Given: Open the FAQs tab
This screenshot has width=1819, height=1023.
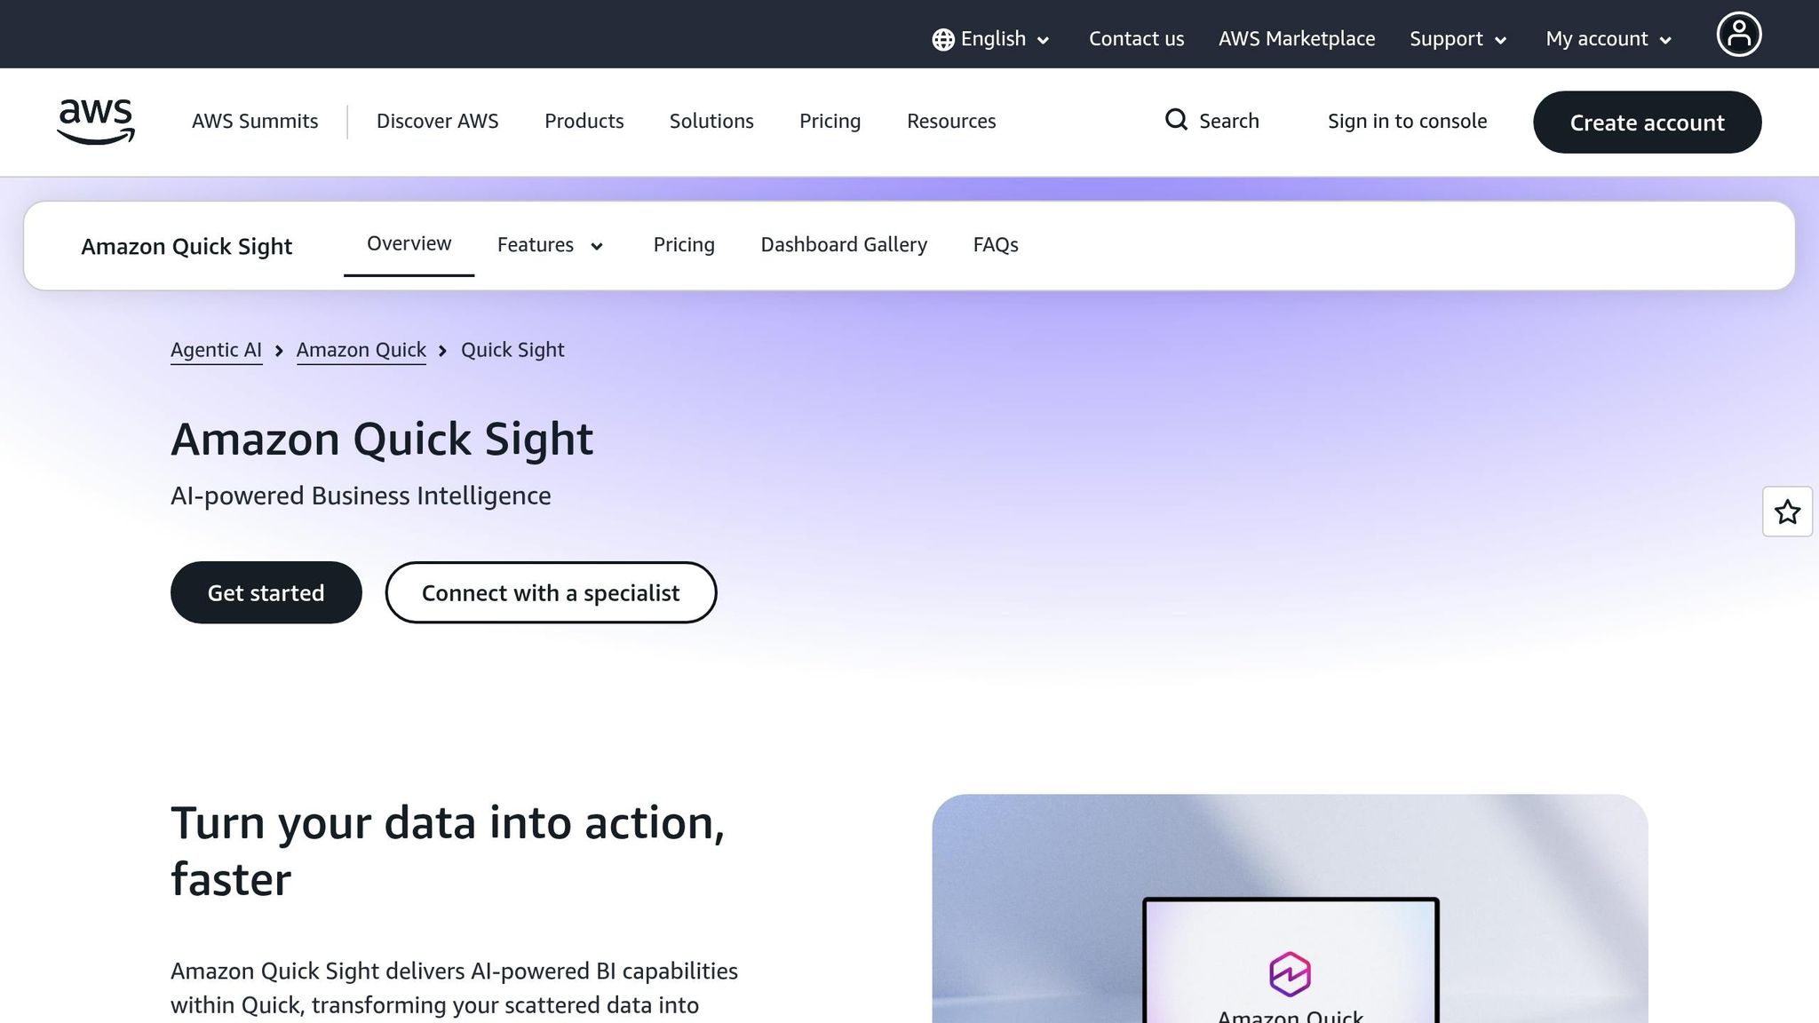Looking at the screenshot, I should pos(996,244).
